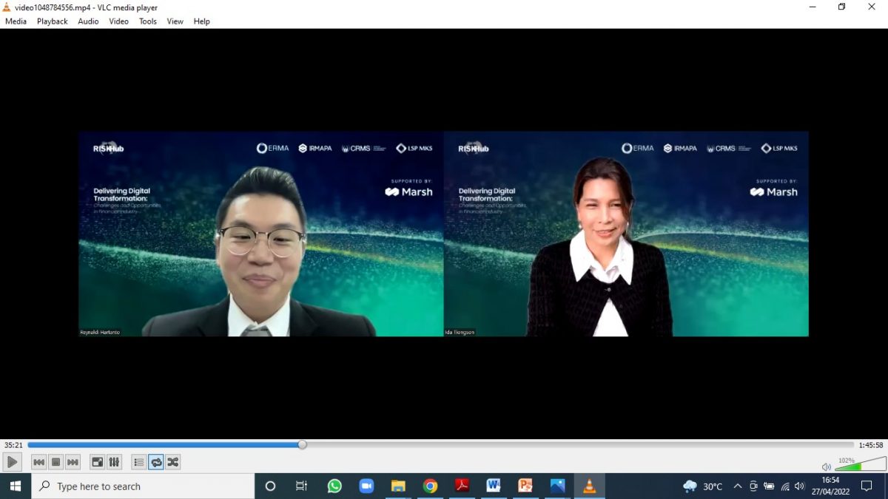Open the Playback menu
The width and height of the screenshot is (888, 499).
(52, 21)
